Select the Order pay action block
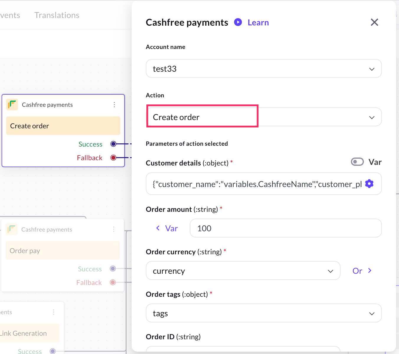This screenshot has height=354, width=399. pos(63,251)
